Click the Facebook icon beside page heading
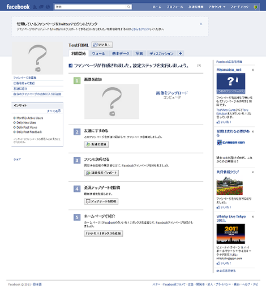Screen dimensions: 266x296 tap(70, 66)
